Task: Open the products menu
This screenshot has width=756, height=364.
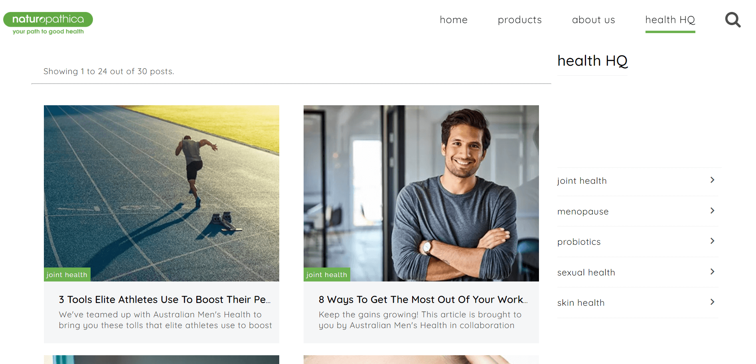Action: click(x=519, y=20)
